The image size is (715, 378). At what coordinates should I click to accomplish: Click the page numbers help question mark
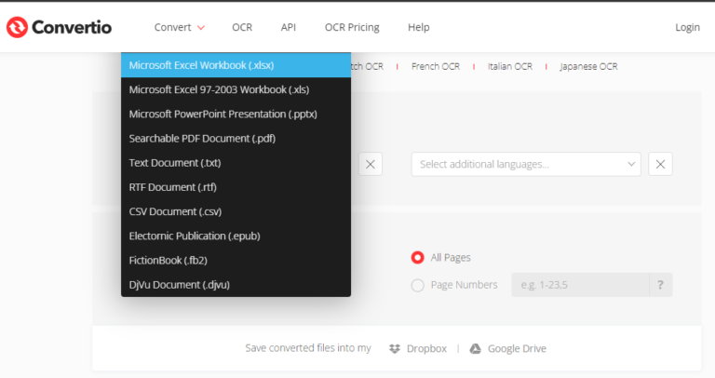point(661,285)
